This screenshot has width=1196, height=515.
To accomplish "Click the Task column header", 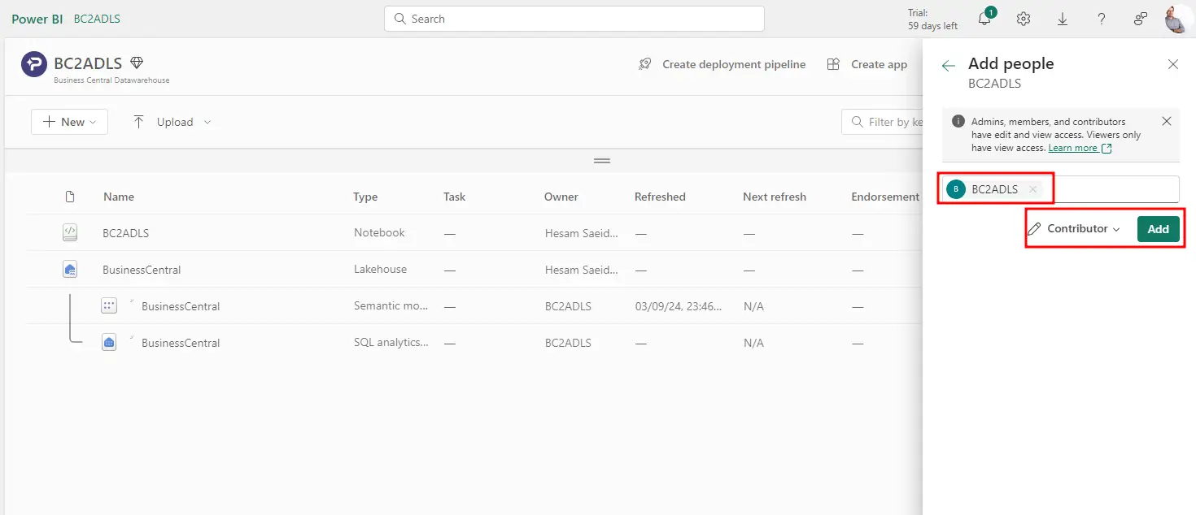I will [455, 197].
